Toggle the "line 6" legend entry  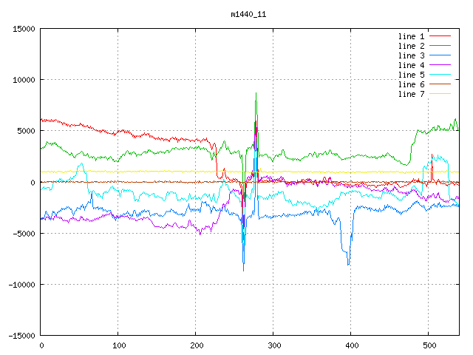[x=412, y=84]
